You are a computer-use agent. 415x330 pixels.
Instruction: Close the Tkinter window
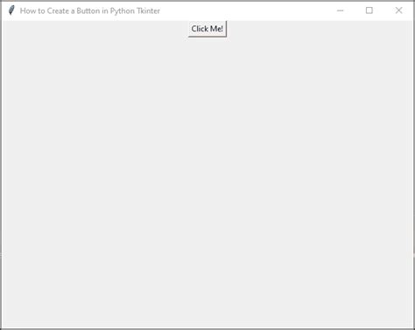[x=398, y=10]
